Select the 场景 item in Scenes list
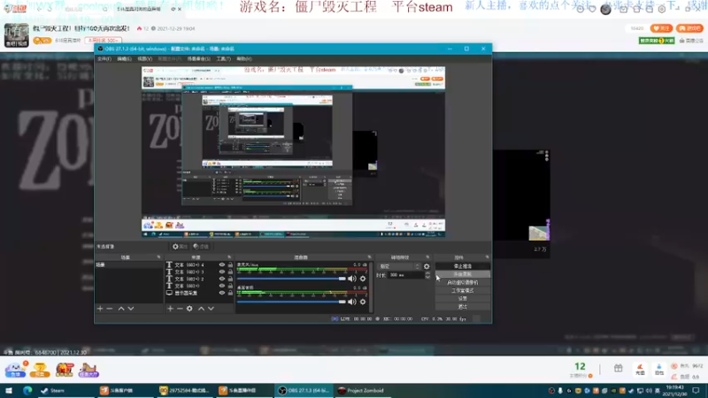708x398 pixels. 128,264
